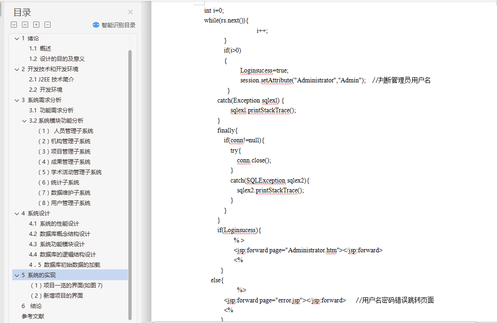Click the error.jsp jsp:forward line
The width and height of the screenshot is (497, 323).
[x=285, y=300]
